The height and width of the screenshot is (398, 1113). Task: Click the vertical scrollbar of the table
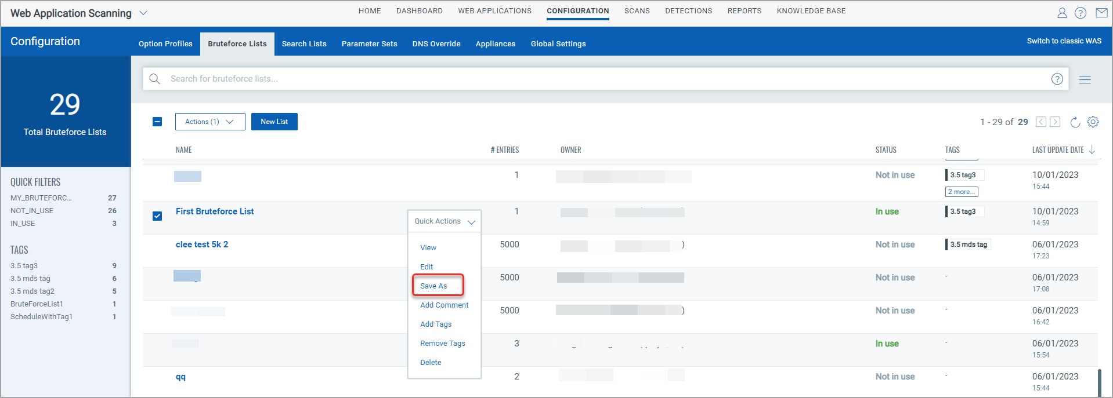coord(1100,382)
